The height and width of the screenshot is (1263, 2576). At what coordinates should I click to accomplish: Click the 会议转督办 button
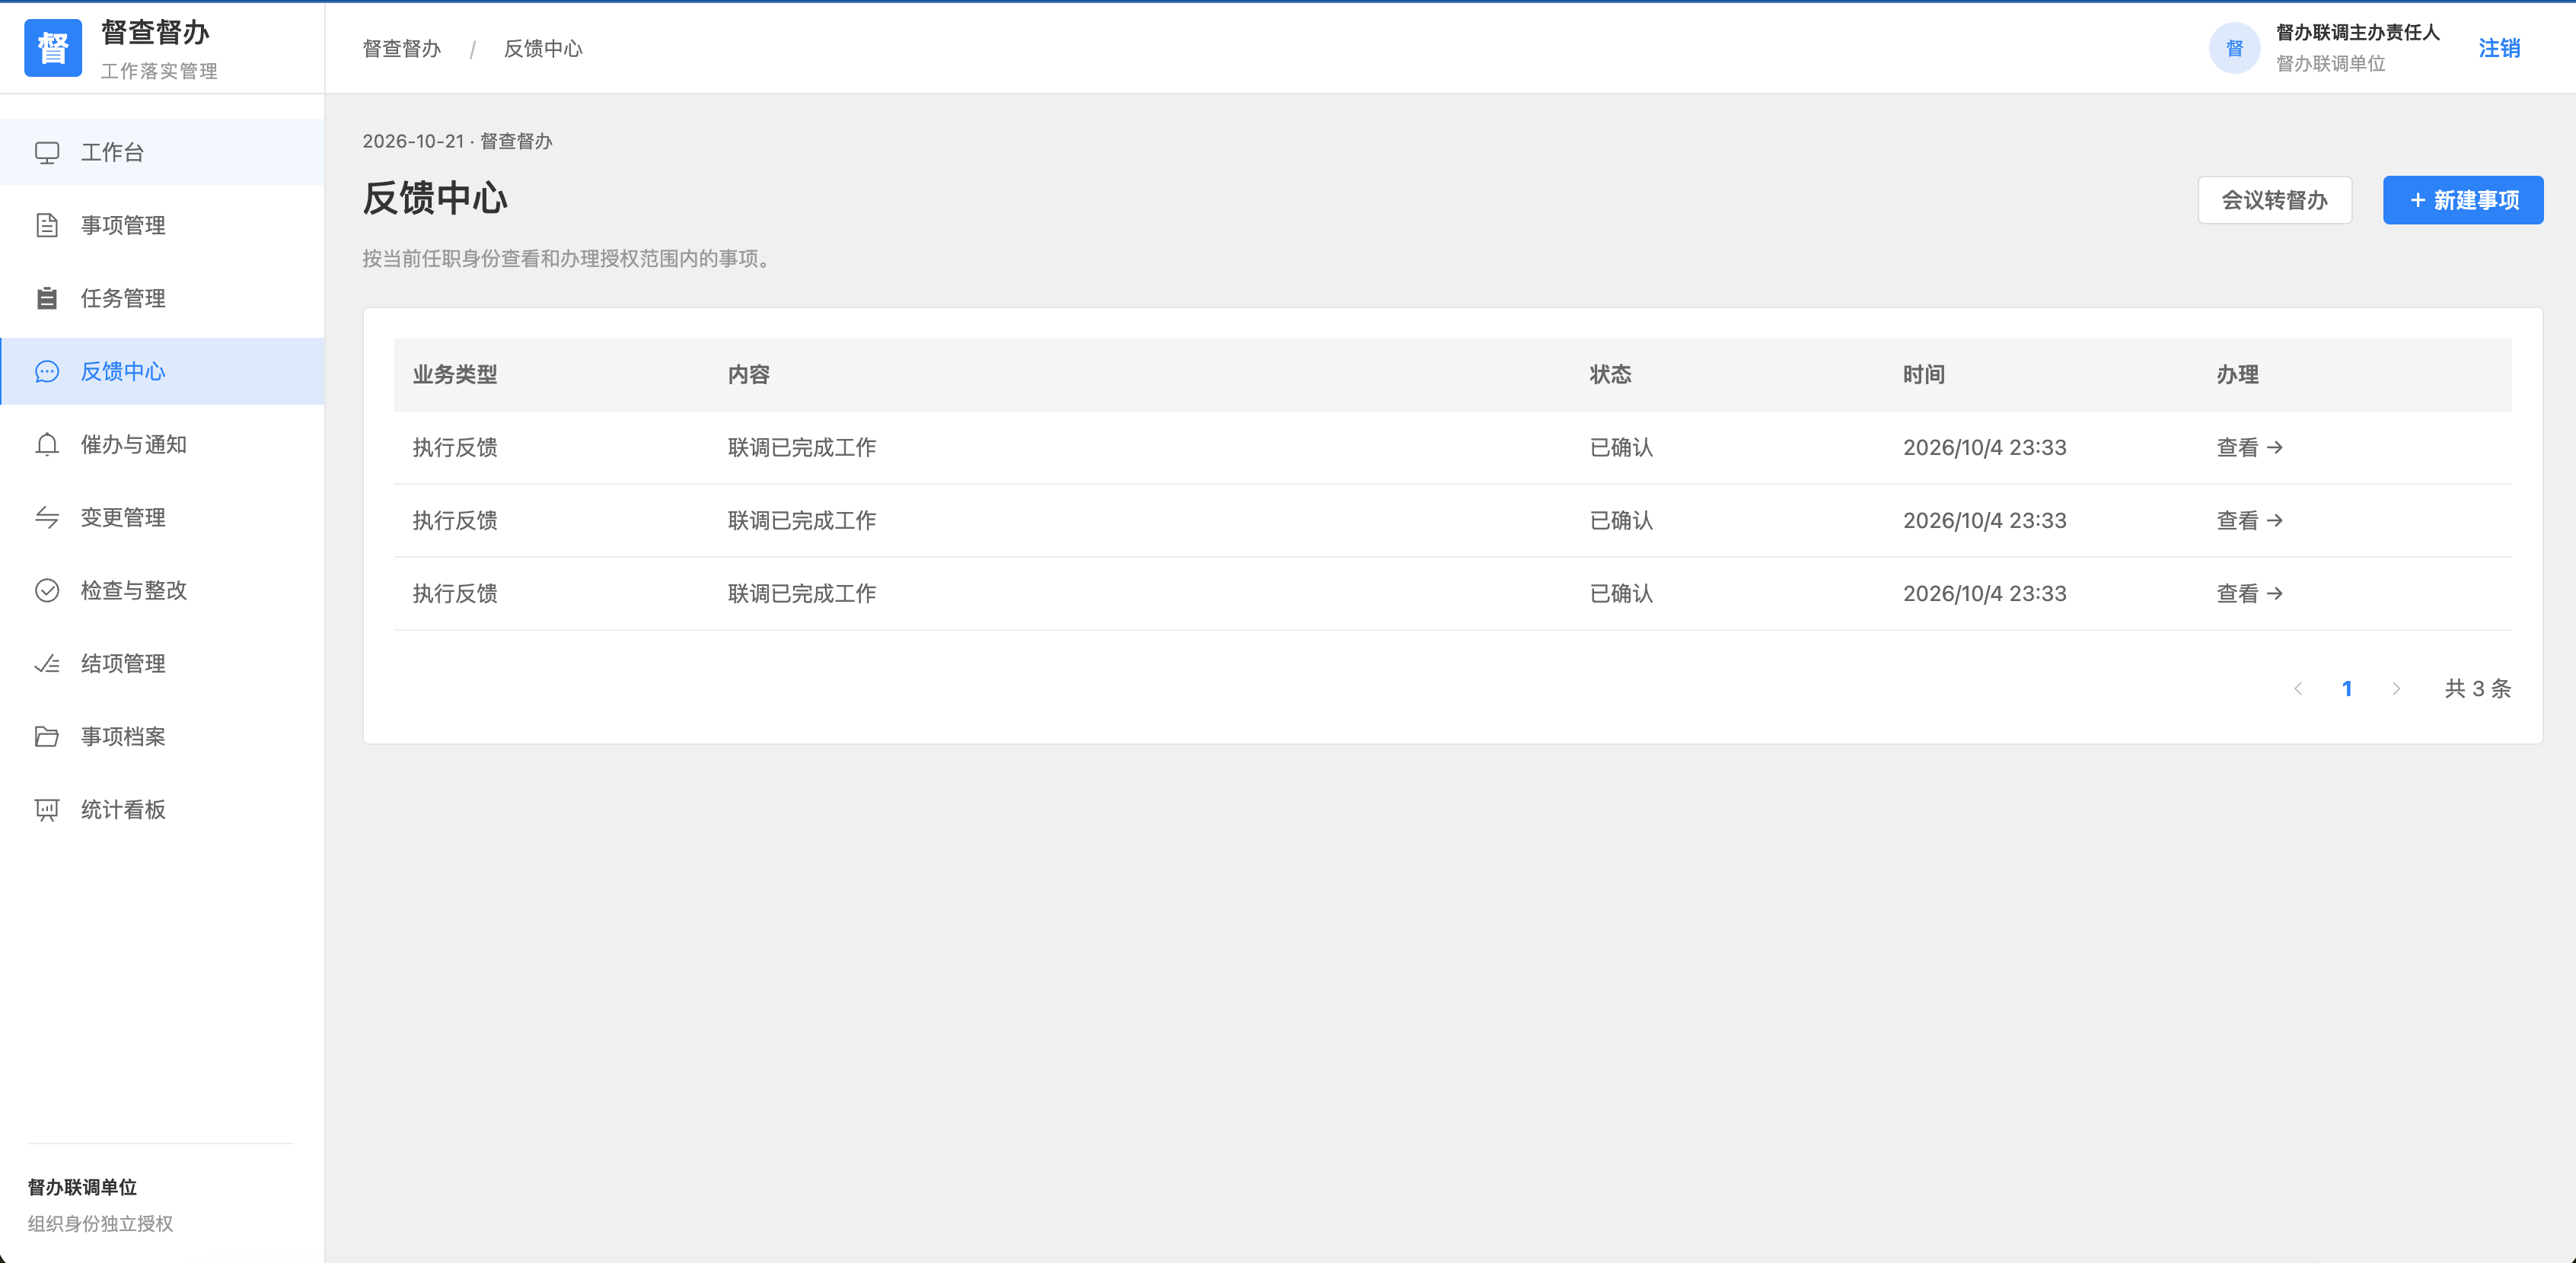point(2274,201)
